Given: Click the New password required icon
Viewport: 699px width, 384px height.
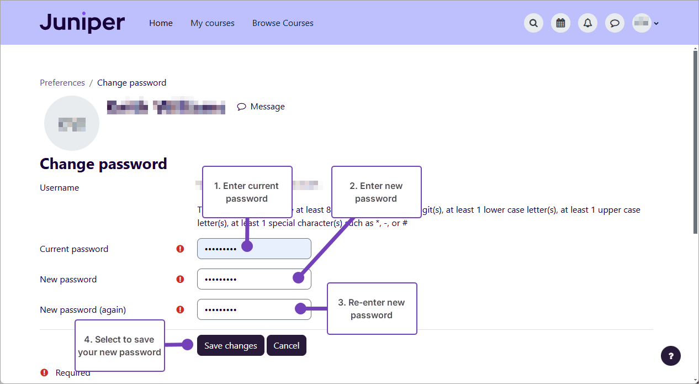Looking at the screenshot, I should point(180,280).
